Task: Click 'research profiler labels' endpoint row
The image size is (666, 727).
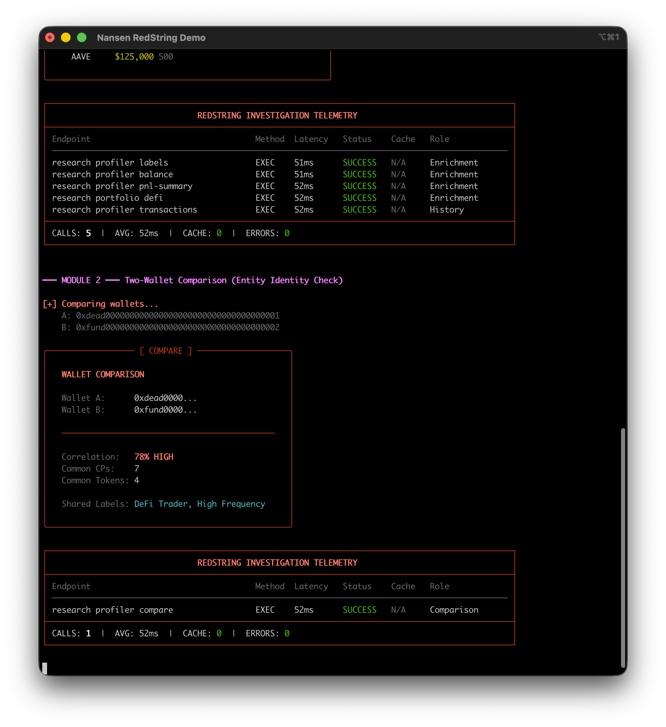Action: coord(279,163)
